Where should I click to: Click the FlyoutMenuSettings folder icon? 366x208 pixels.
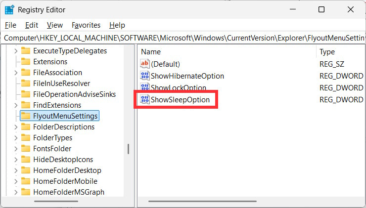coord(26,116)
